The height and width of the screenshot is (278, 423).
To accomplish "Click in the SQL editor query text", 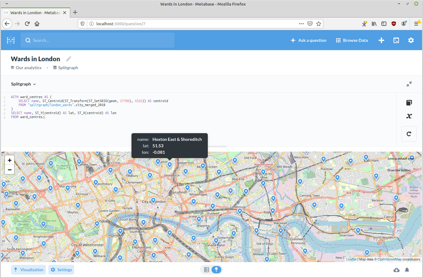I will 89,107.
